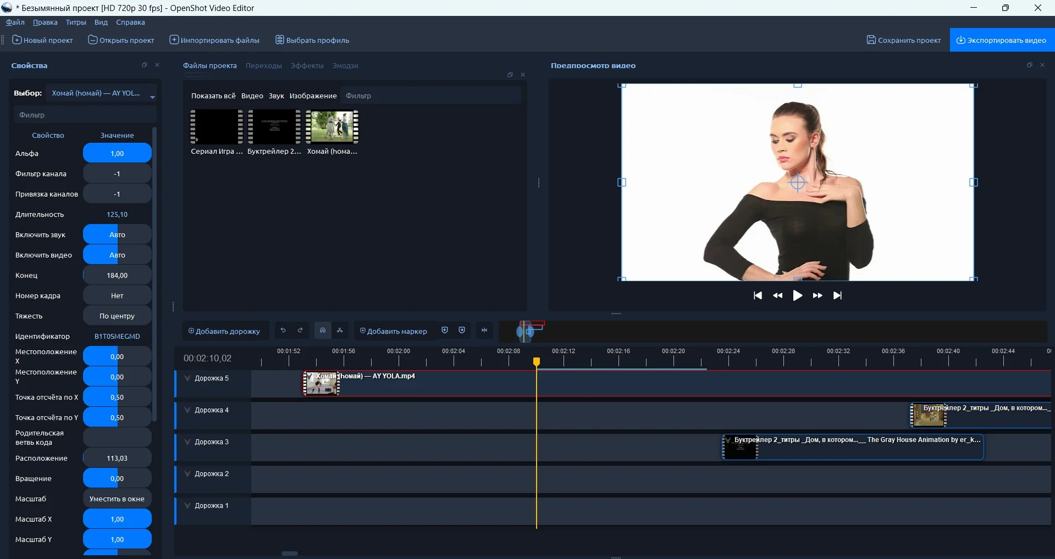Click the Вращение value slider
The image size is (1055, 559).
[117, 478]
